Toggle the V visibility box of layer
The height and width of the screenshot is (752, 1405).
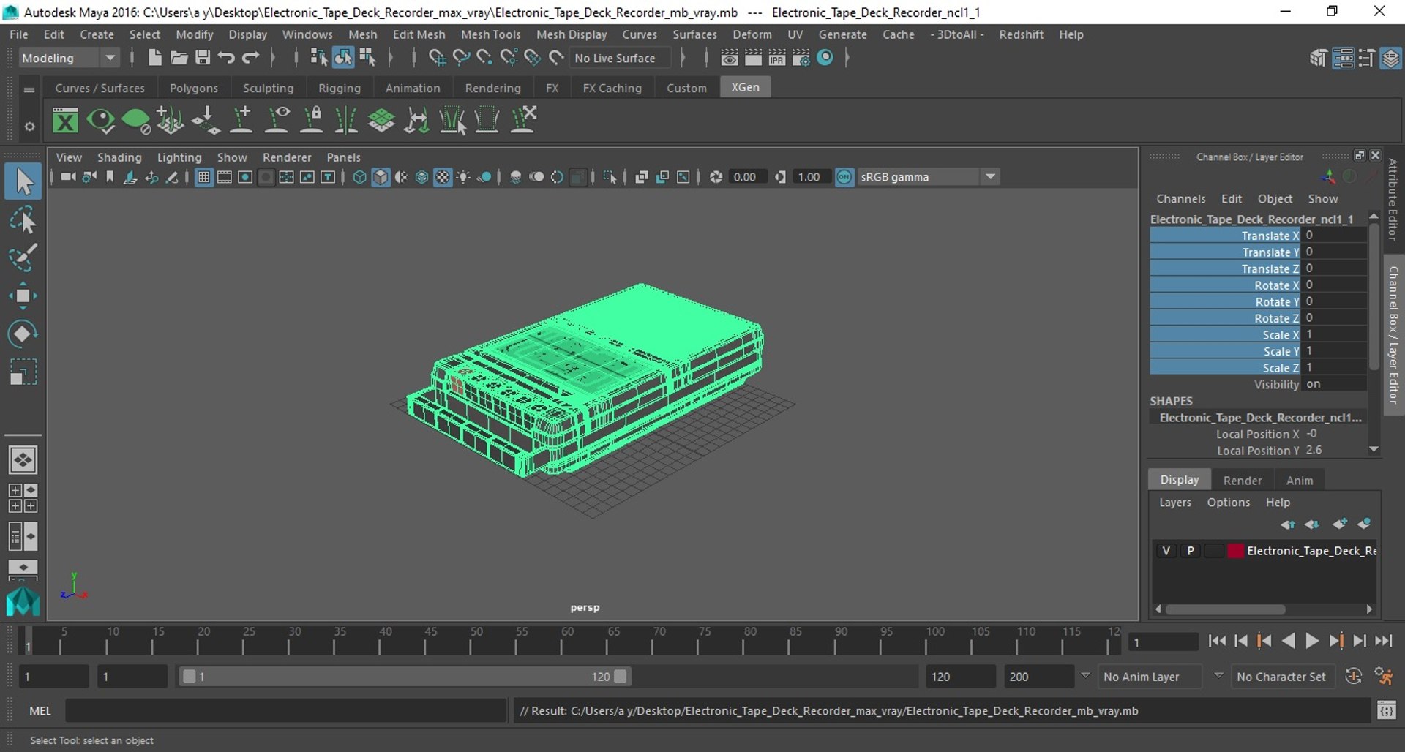[x=1166, y=551]
